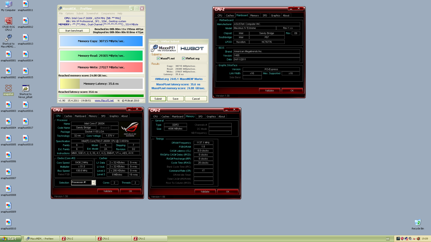Select the snaphsot0009 file icon
The height and width of the screenshot is (242, 431).
point(8,208)
